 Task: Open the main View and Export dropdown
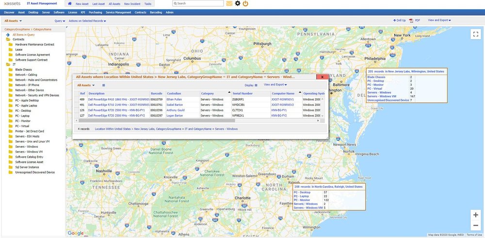(439, 20)
